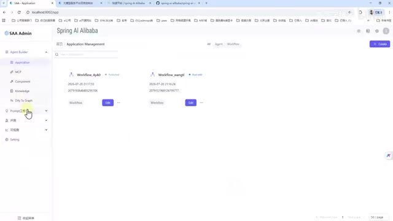Go to the first breadcrumb link
393x221 pixels.
coord(60,44)
